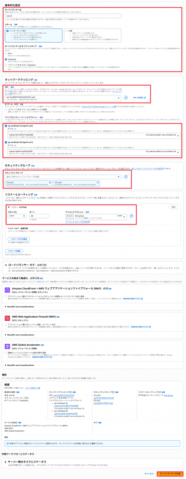Remove the d1j-sec2 security group chip
The height and width of the screenshot is (479, 186).
(x=50, y=182)
